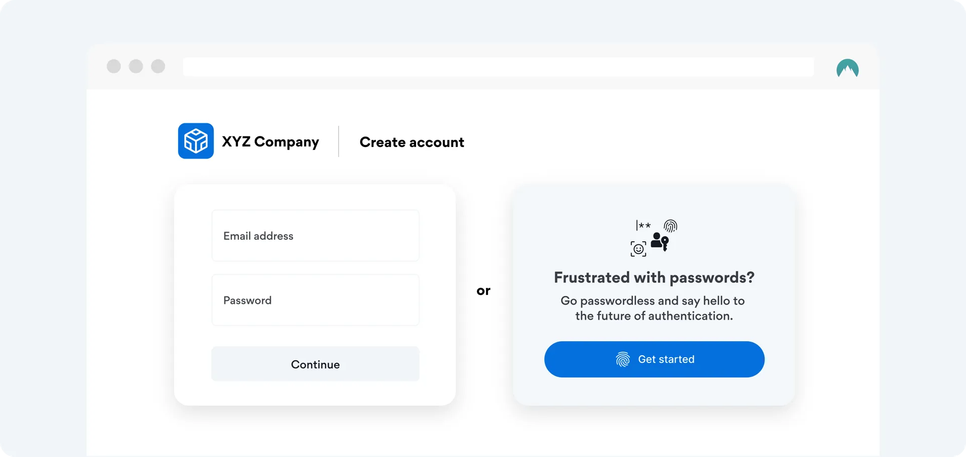Click the XYZ Company cube logo
Image resolution: width=966 pixels, height=457 pixels.
click(196, 141)
